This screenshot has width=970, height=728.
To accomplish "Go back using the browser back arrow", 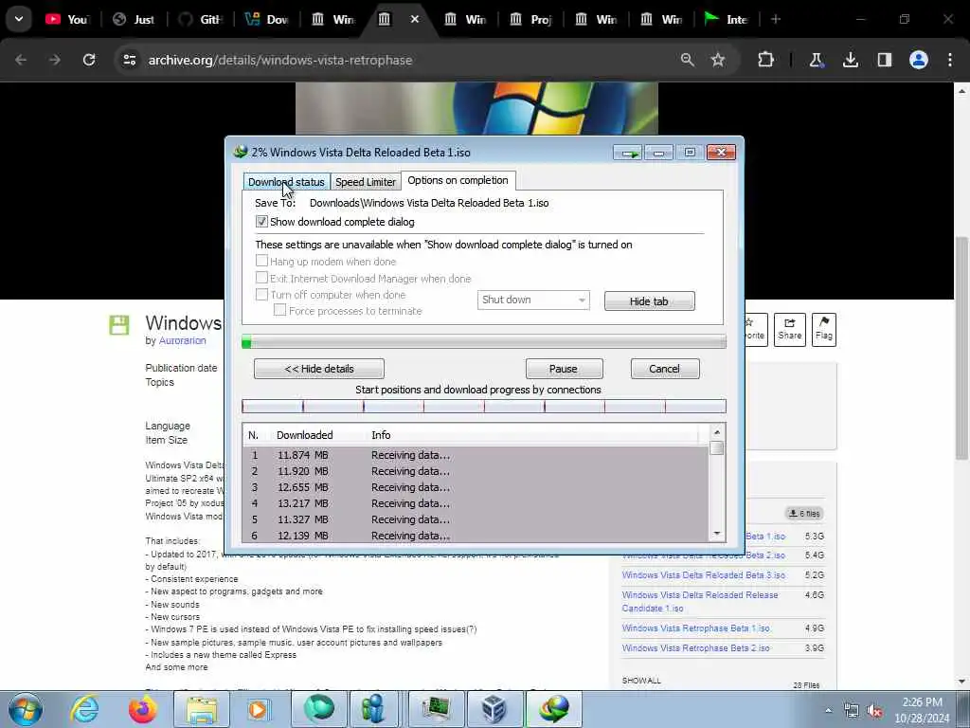I will tap(21, 60).
